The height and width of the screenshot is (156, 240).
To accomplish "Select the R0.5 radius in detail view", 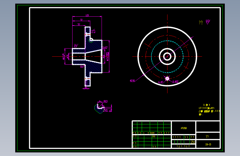I will coord(106,101).
